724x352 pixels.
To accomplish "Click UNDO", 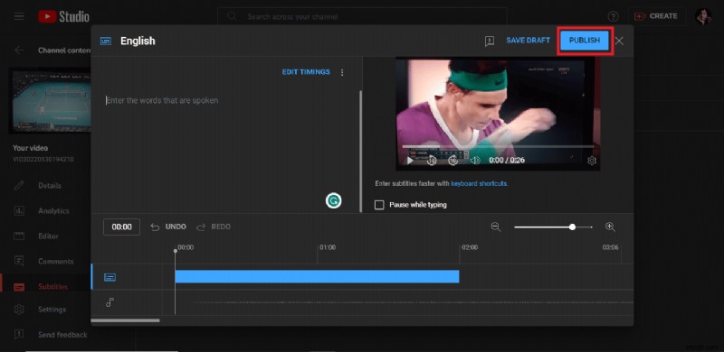I will click(168, 227).
